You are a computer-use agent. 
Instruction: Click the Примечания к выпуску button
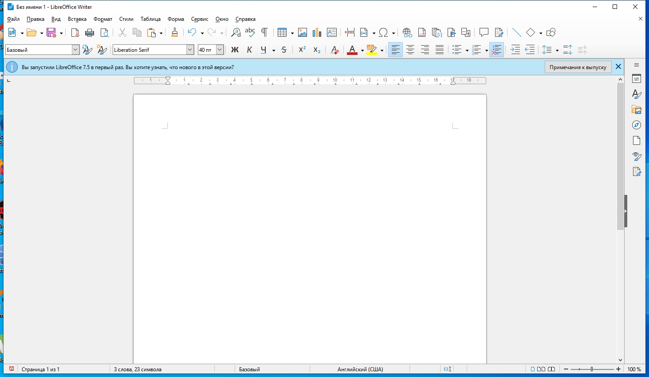[x=578, y=67]
